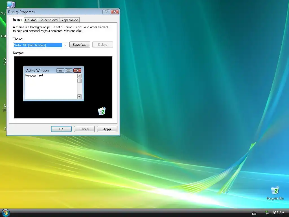
Task: Click the sample scrollbar thumb
Action: point(79,81)
